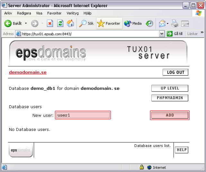Viewport: 206px width, 172px height.
Task: Open PHPMYADMIN for the database
Action: 170,98
